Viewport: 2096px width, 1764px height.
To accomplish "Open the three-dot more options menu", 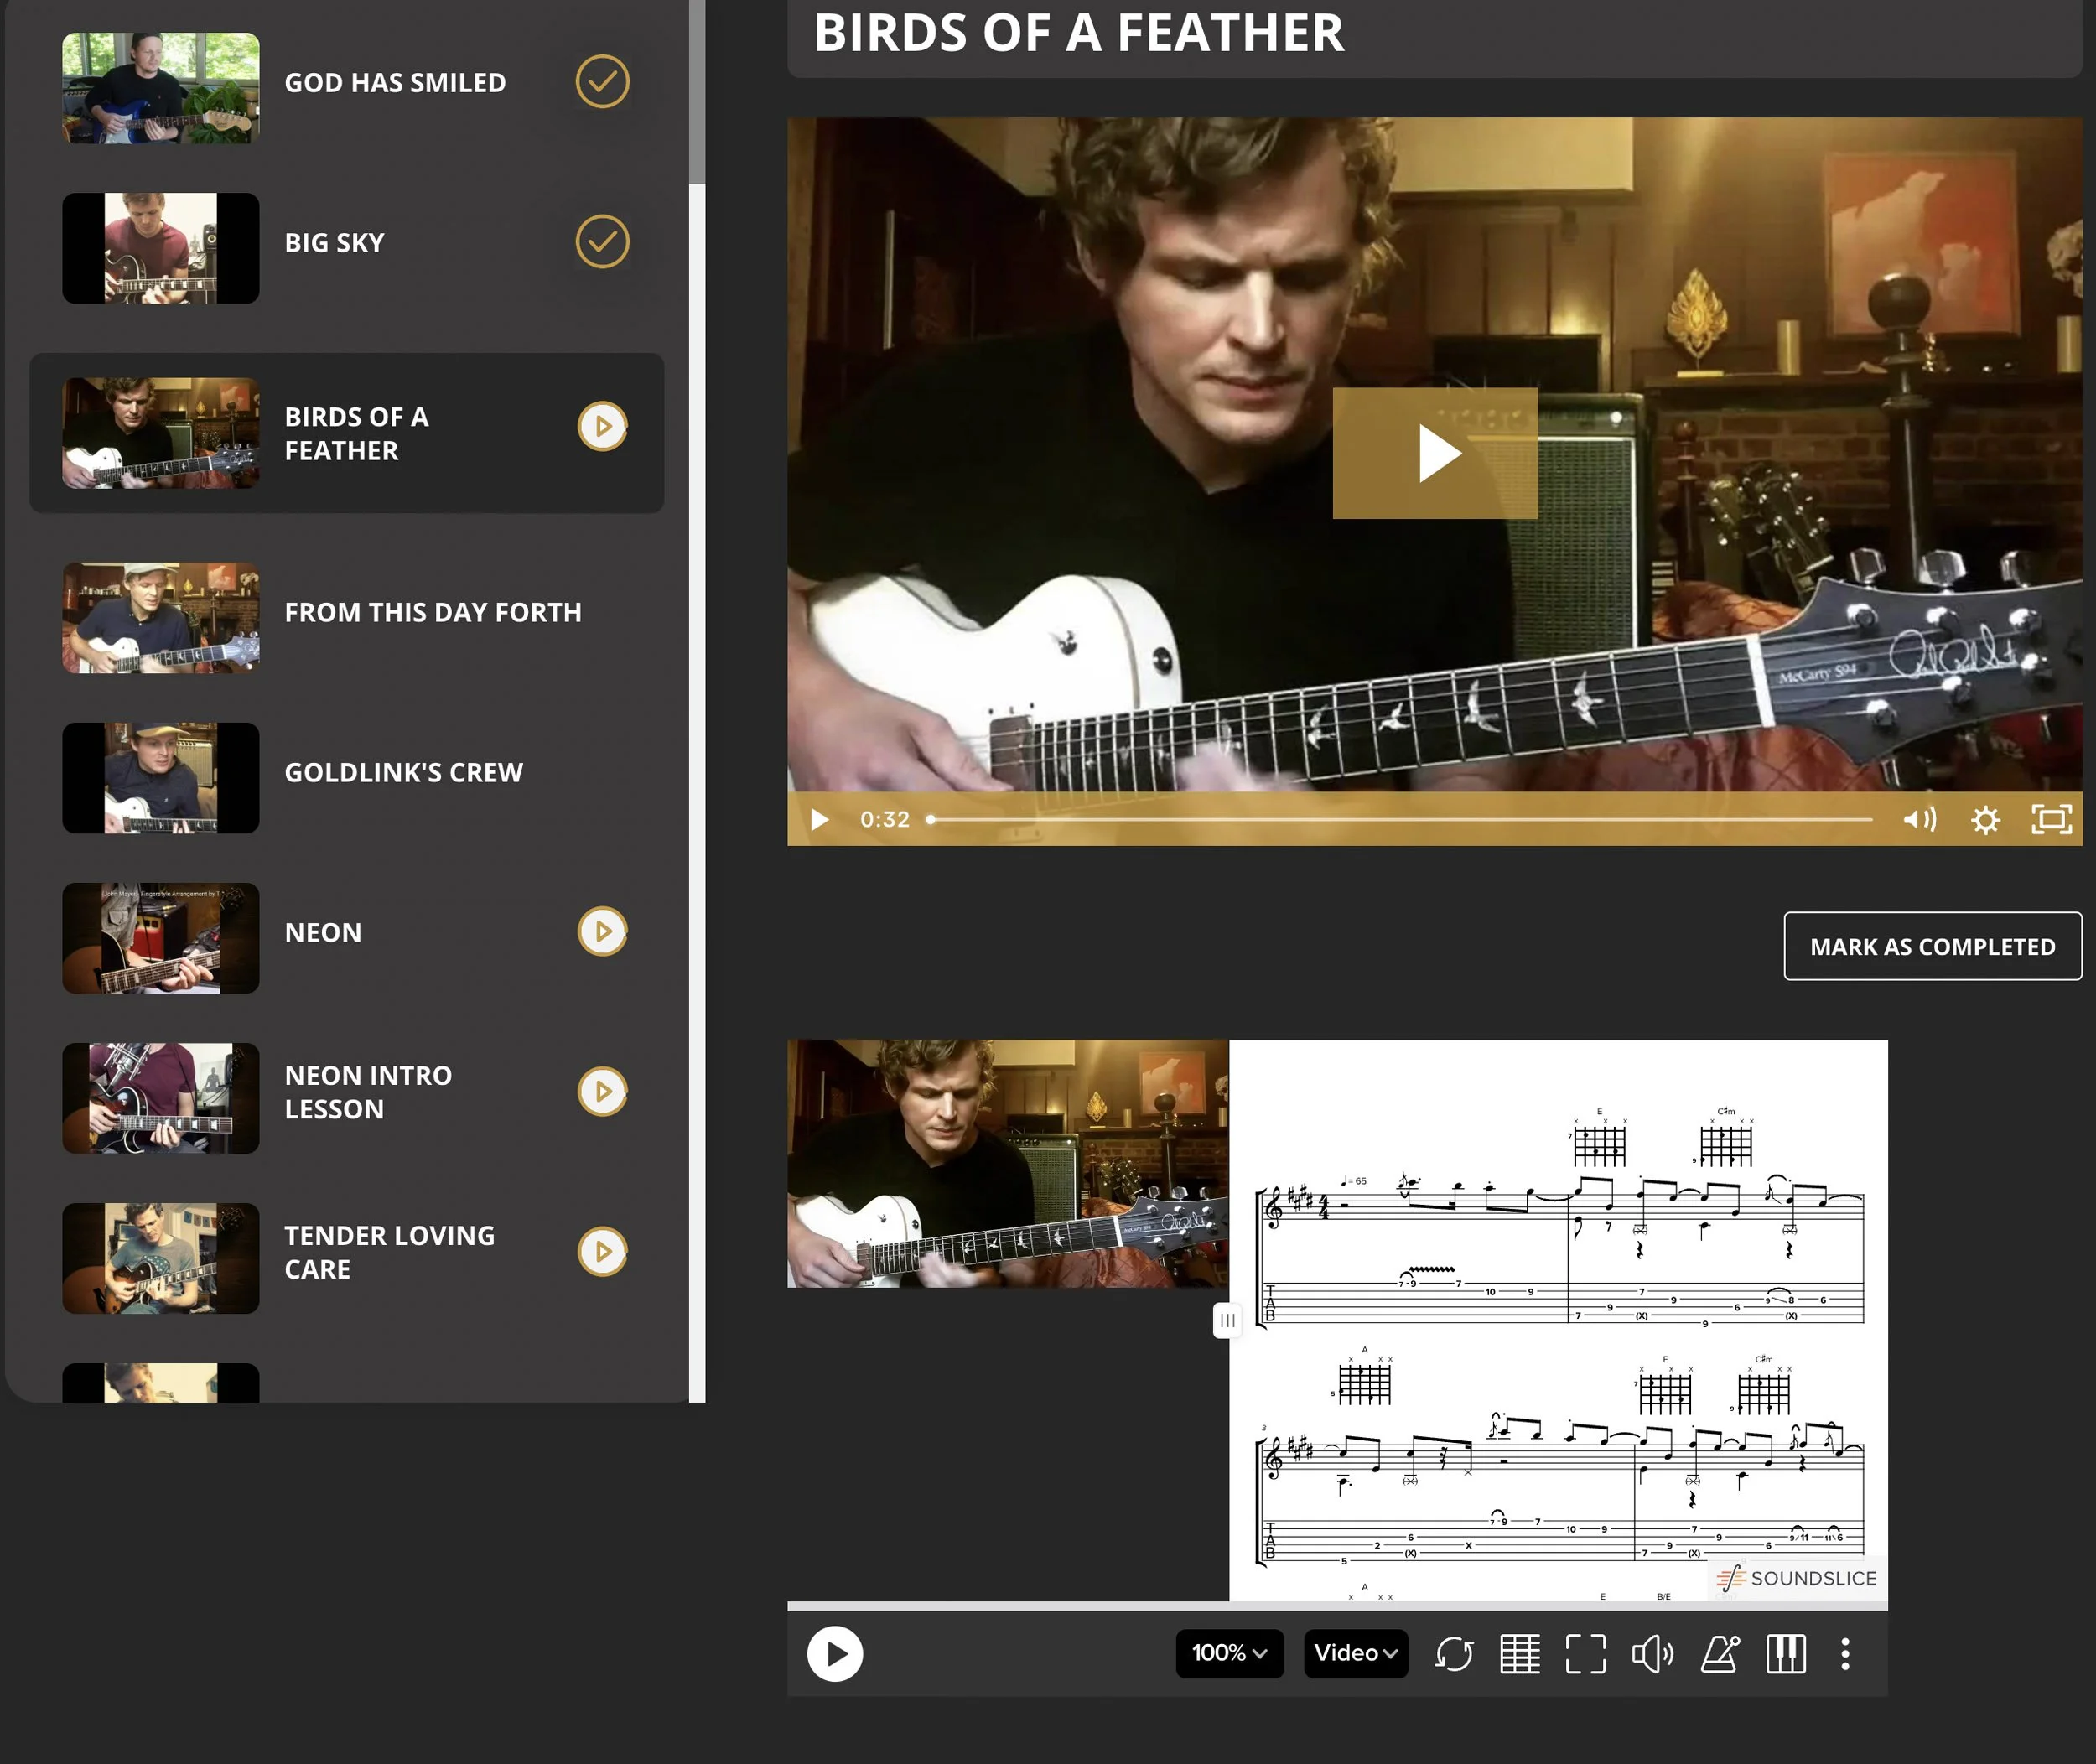I will point(1845,1654).
